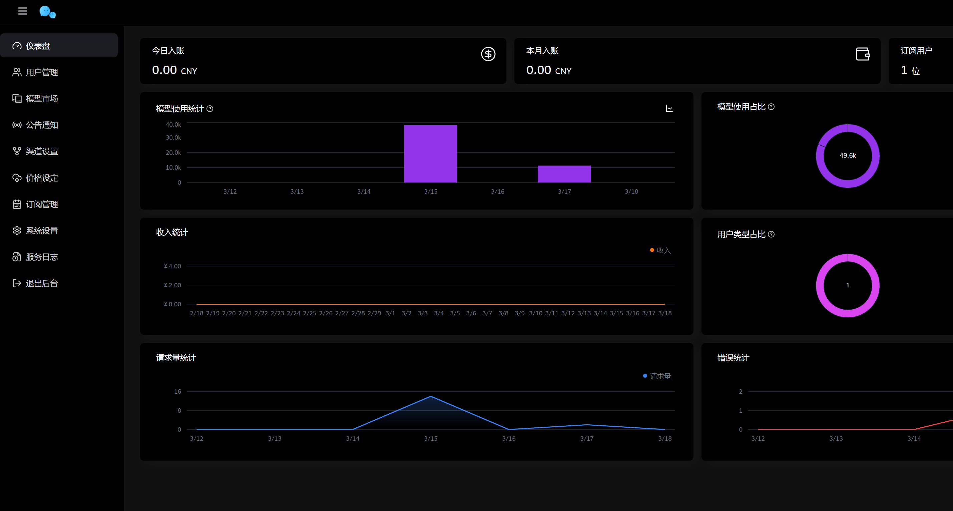Open 渠道设置 in the sidebar
The height and width of the screenshot is (511, 953).
59,151
